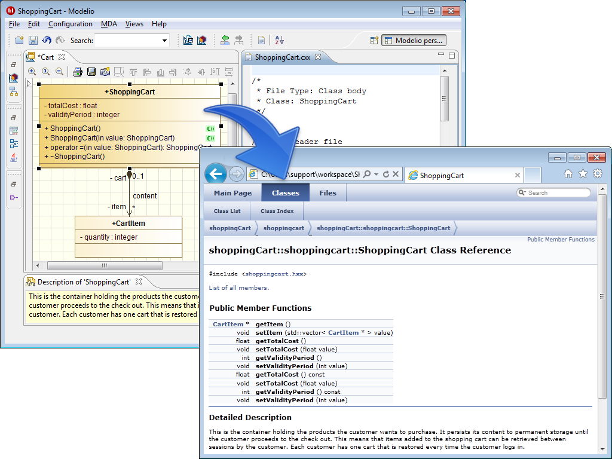Open the File menu
The image size is (612, 459).
coord(14,24)
